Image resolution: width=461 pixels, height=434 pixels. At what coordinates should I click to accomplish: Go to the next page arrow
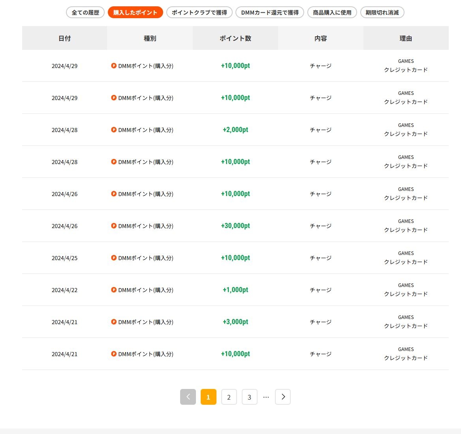pyautogui.click(x=283, y=397)
